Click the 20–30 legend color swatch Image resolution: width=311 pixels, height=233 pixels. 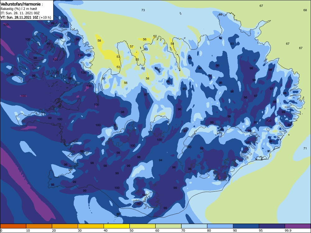point(65,226)
